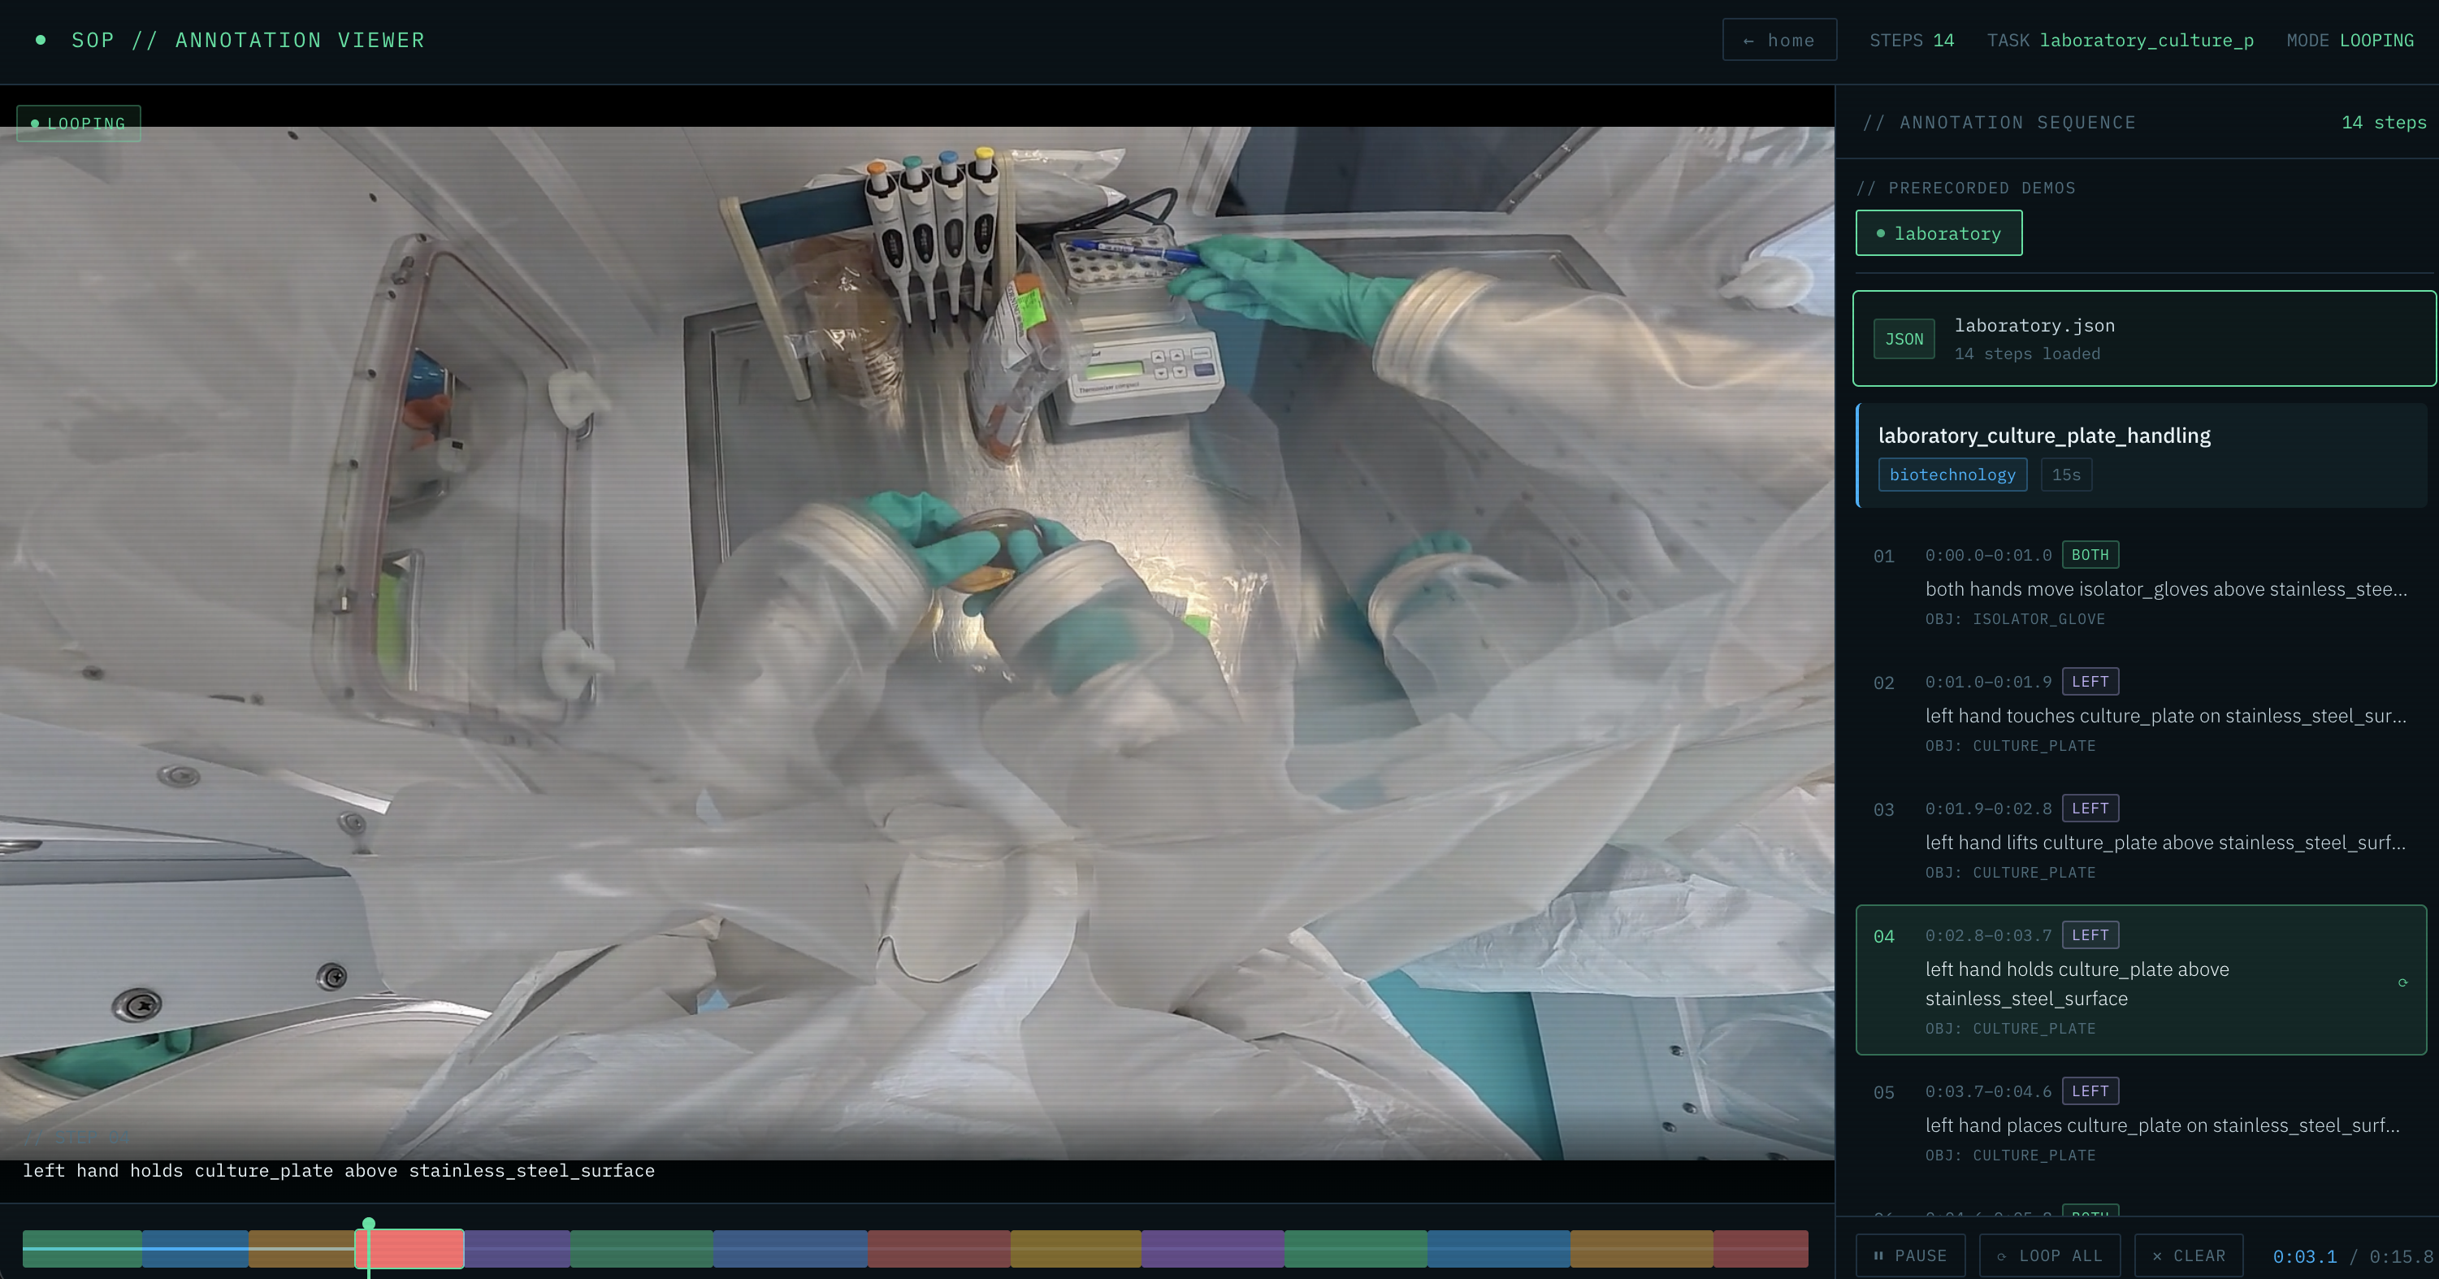Viewport: 2439px width, 1279px height.
Task: Click the STEPS 14 header indicator
Action: pyautogui.click(x=1912, y=40)
